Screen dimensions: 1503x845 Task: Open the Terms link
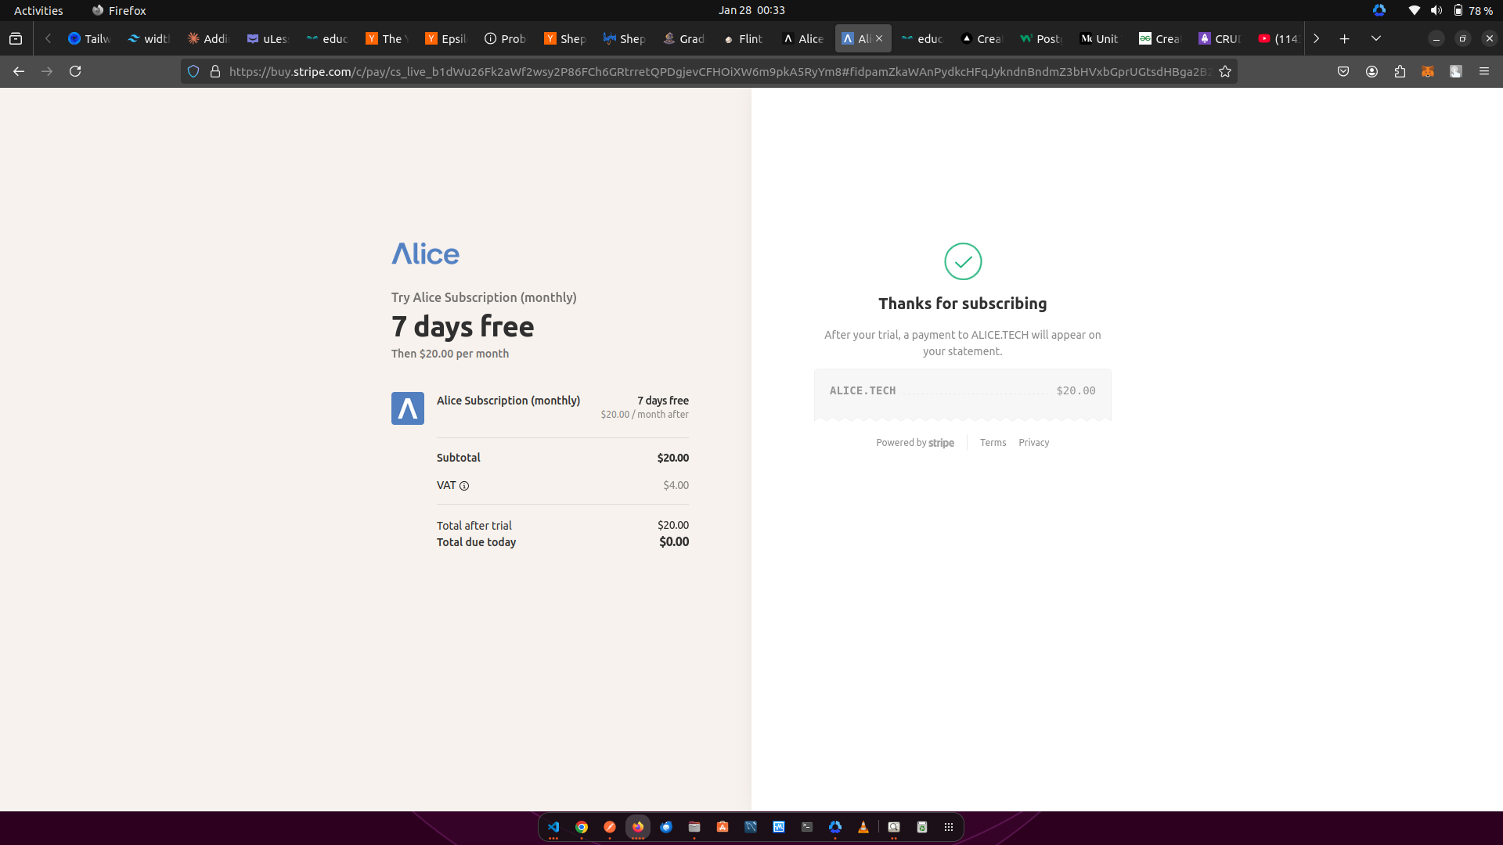pyautogui.click(x=993, y=443)
